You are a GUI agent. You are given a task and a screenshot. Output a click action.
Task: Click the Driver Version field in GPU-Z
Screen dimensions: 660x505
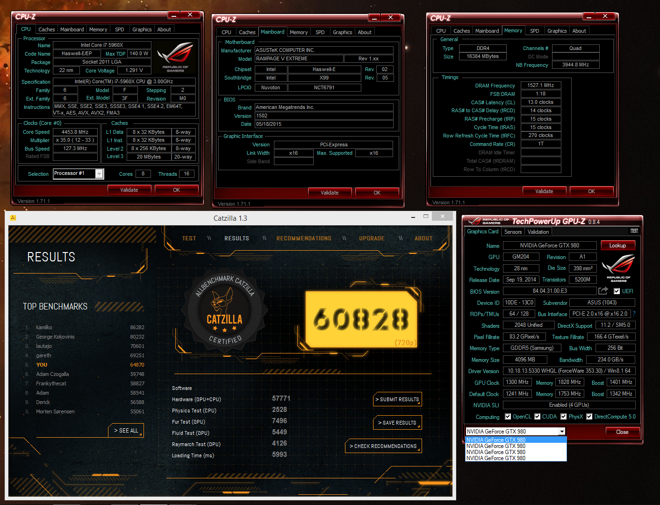[569, 371]
